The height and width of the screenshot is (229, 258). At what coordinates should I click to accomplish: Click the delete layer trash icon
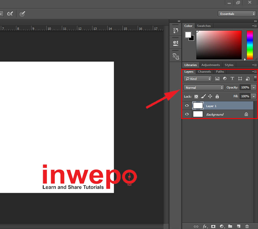(x=247, y=226)
